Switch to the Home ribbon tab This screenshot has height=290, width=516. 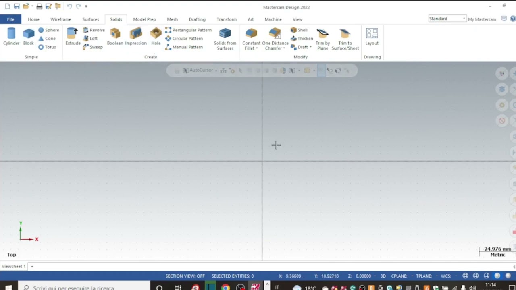click(33, 19)
